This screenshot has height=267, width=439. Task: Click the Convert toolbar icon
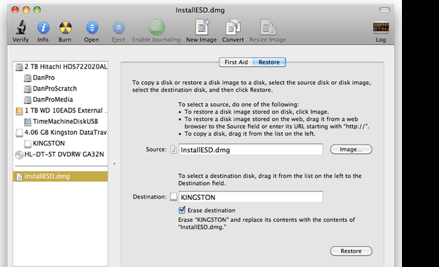point(233,27)
